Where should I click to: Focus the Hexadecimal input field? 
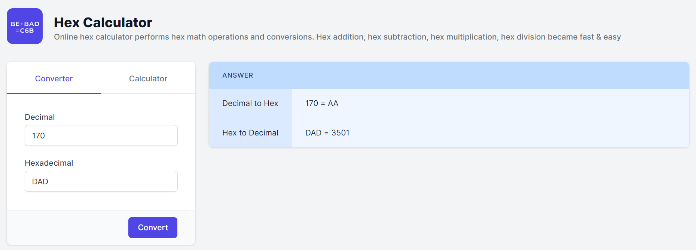point(101,181)
